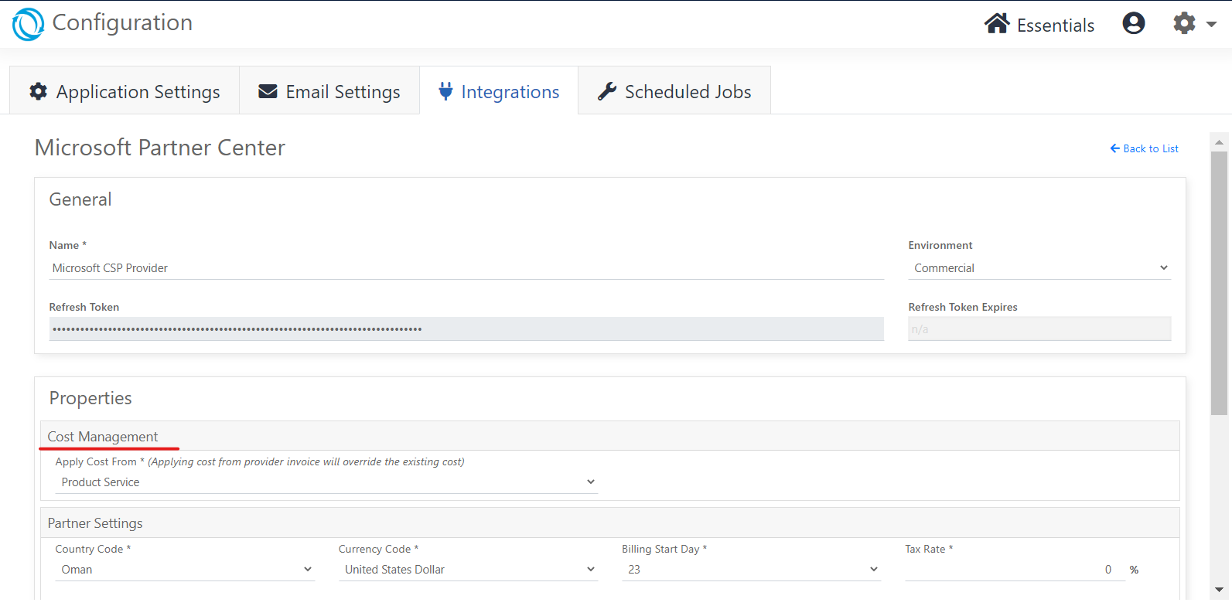Click the Integrations plug icon

[445, 91]
